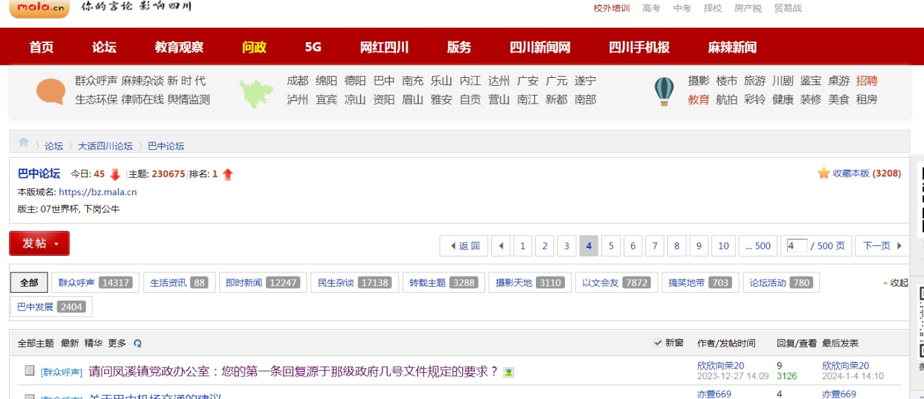924x399 pixels.
Task: Click 下一页 to go to next page
Action: tap(882, 246)
